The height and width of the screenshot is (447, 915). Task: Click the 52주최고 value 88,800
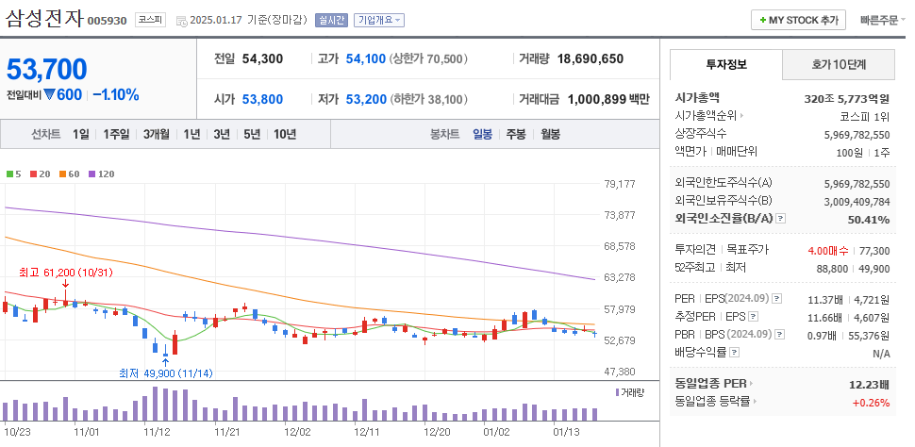tap(832, 269)
